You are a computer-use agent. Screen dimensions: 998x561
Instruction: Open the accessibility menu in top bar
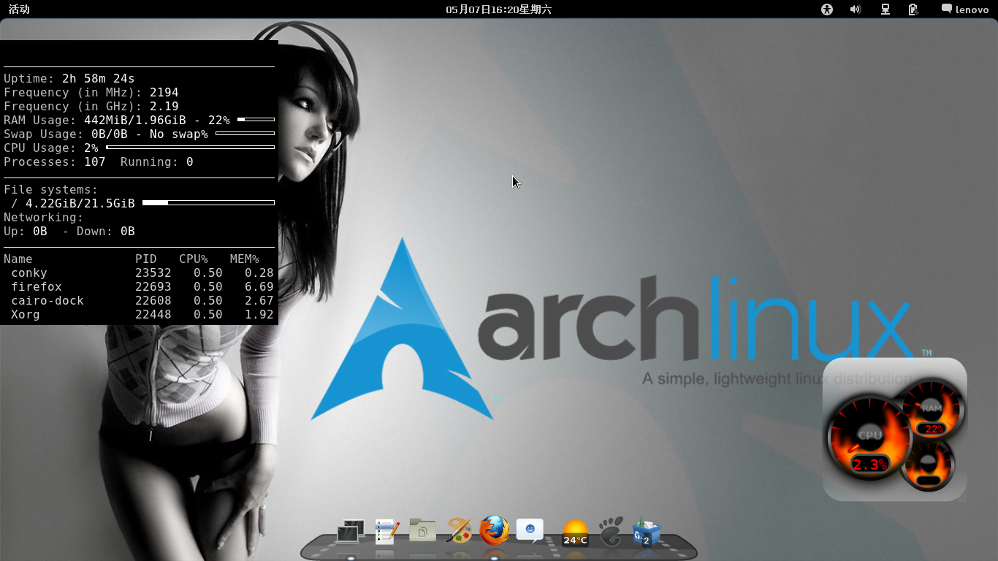[x=827, y=9]
